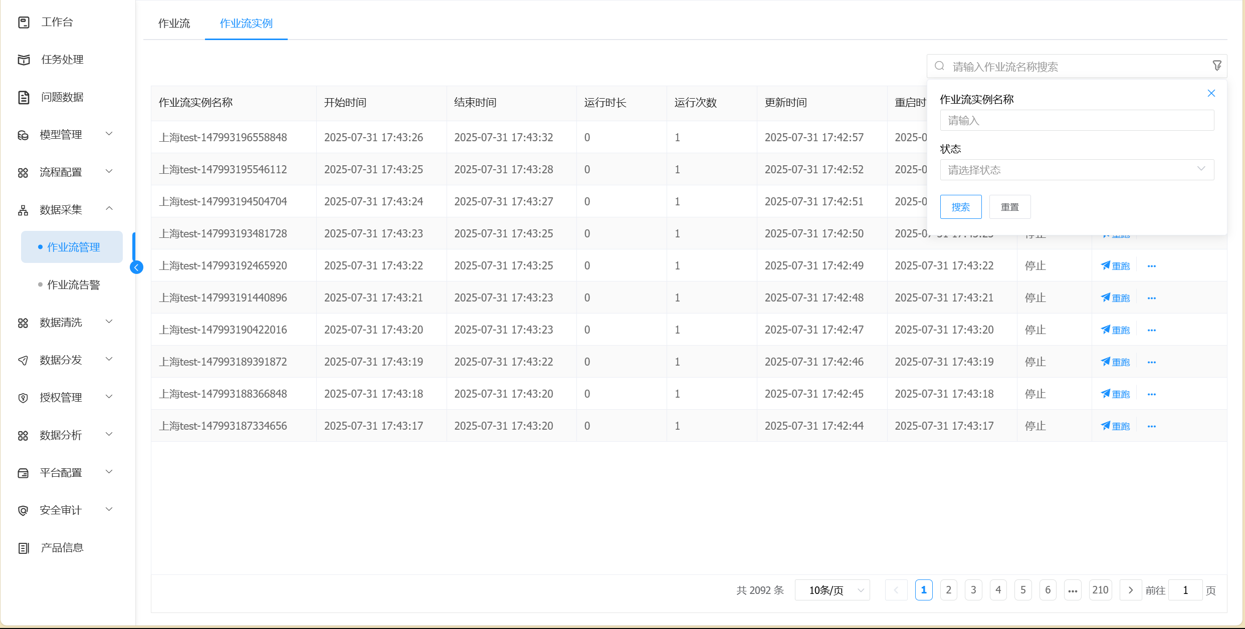Open 产品信息 in the sidebar
1245x629 pixels.
(x=62, y=548)
